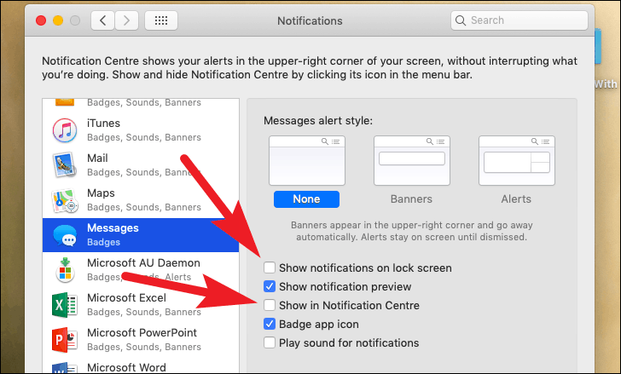Uncheck Show notification preview
This screenshot has height=374, width=621.
(x=270, y=286)
